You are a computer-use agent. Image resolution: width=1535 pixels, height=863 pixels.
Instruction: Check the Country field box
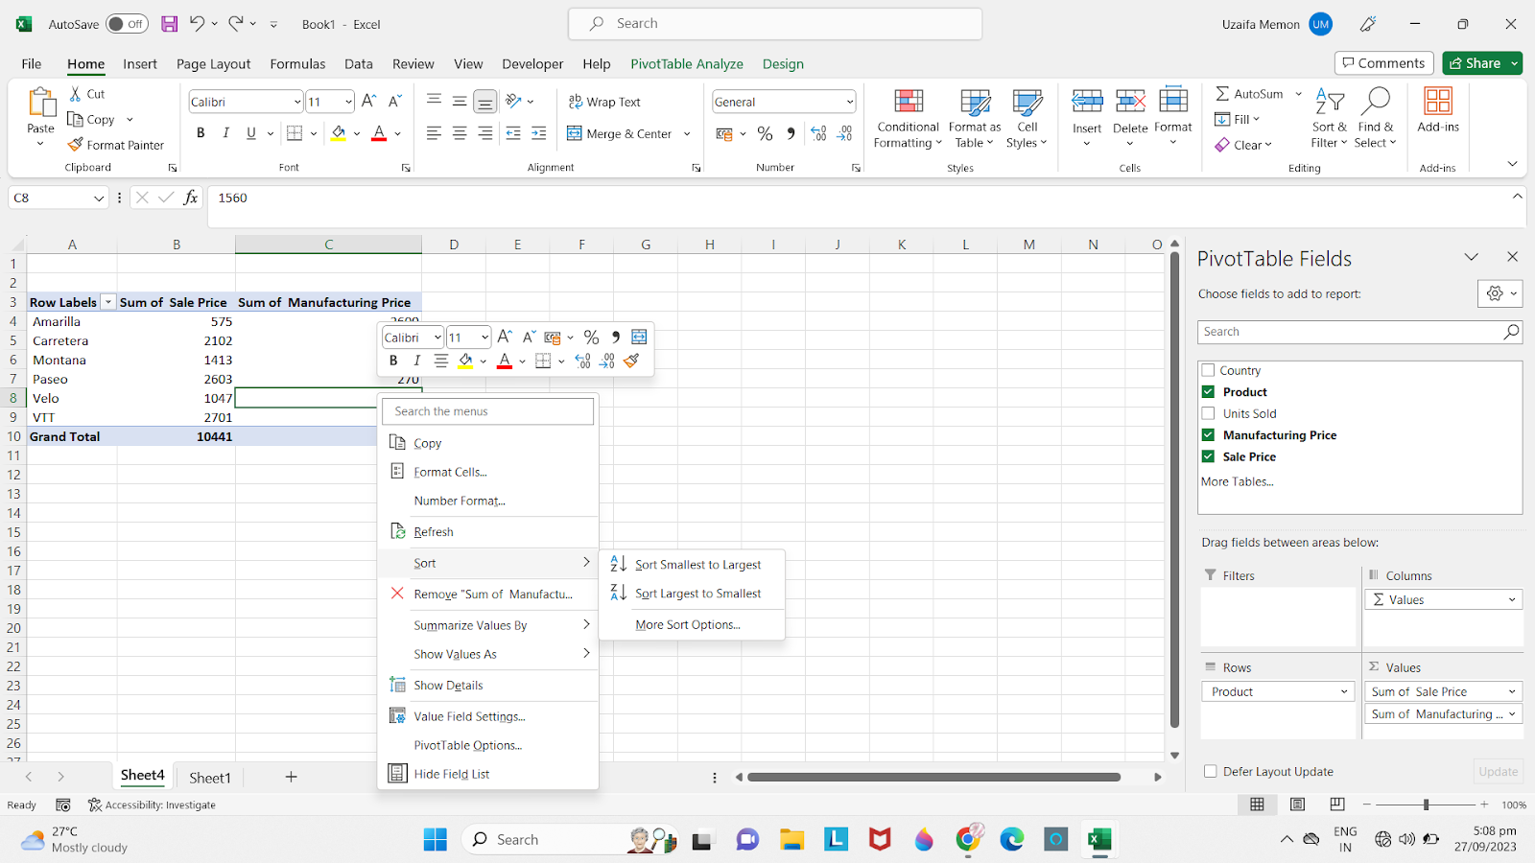tap(1208, 370)
